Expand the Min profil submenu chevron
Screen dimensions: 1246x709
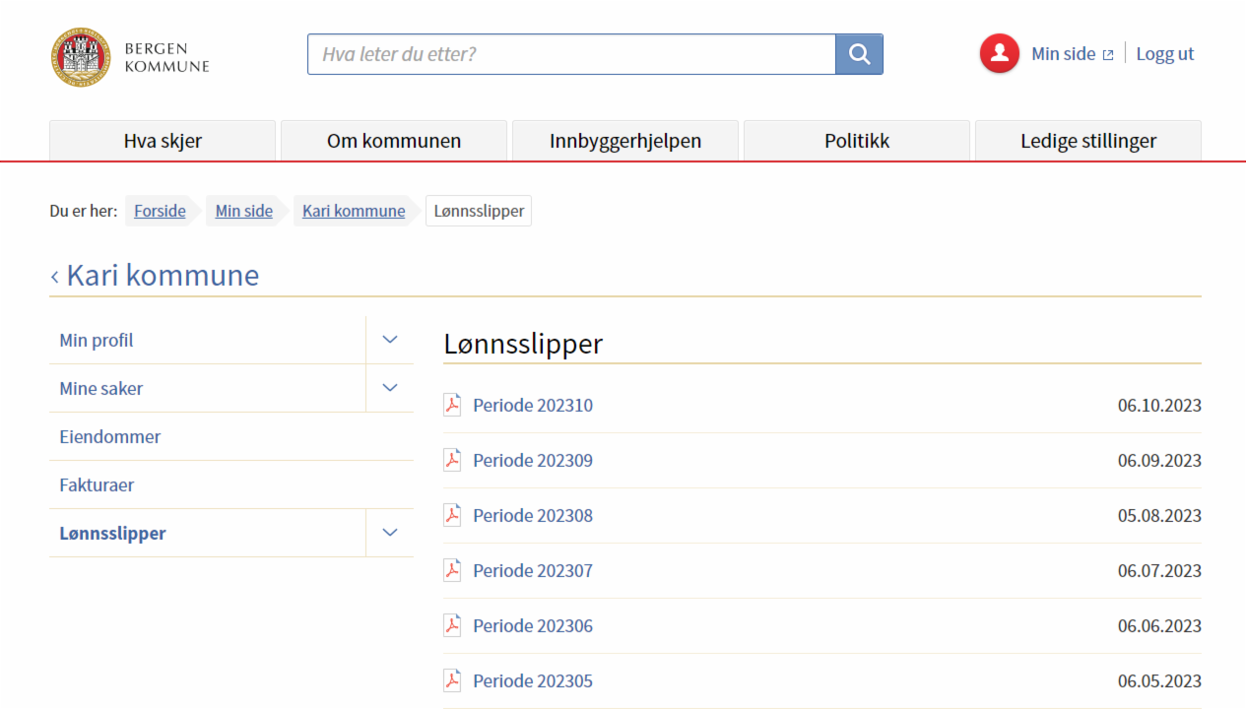tap(390, 340)
